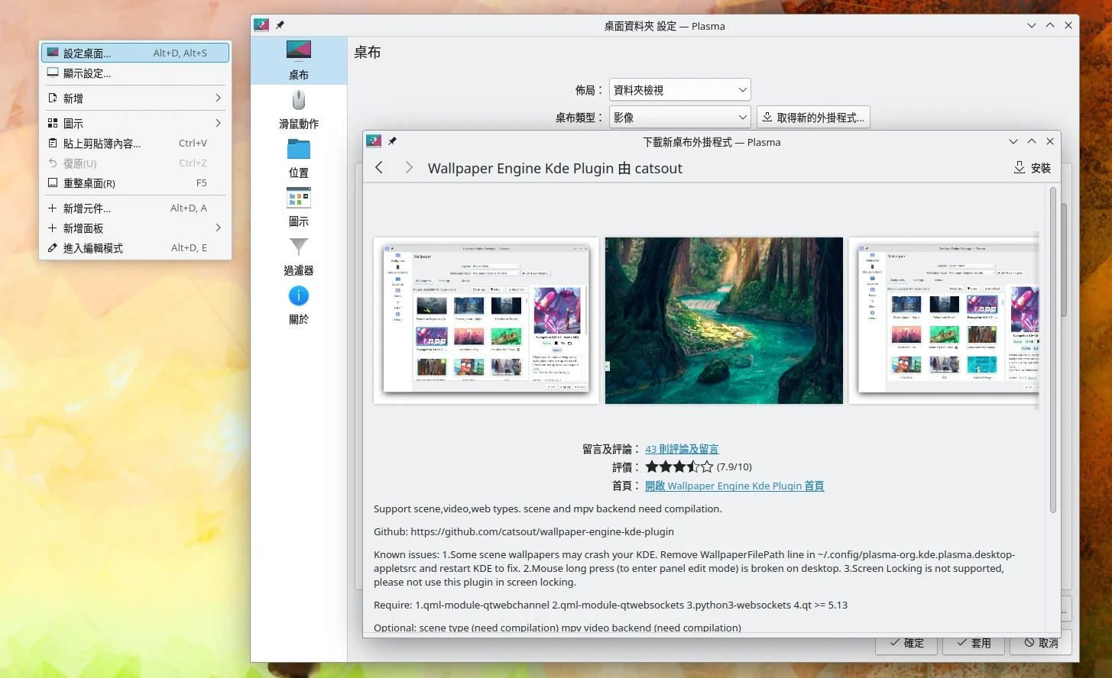Choose 設定桌面 in context menu
This screenshot has width=1112, height=678.
tap(135, 53)
